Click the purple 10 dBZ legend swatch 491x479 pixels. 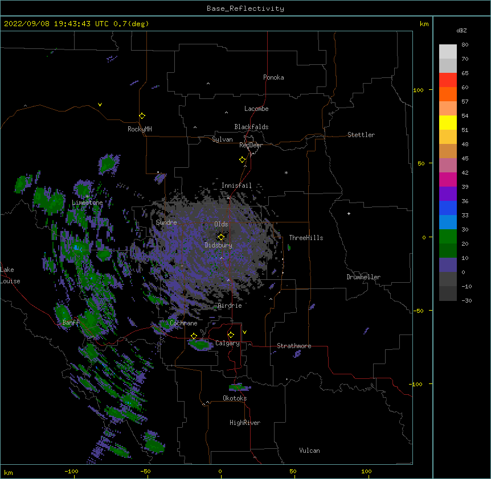coord(448,265)
